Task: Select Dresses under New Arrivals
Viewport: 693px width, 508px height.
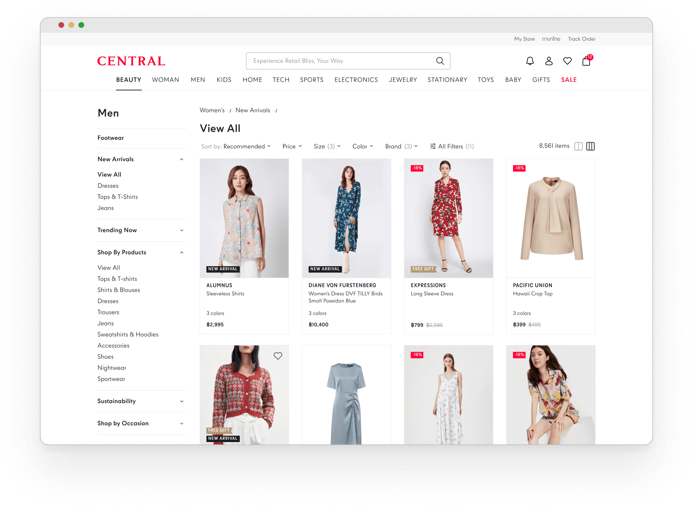Action: point(108,186)
